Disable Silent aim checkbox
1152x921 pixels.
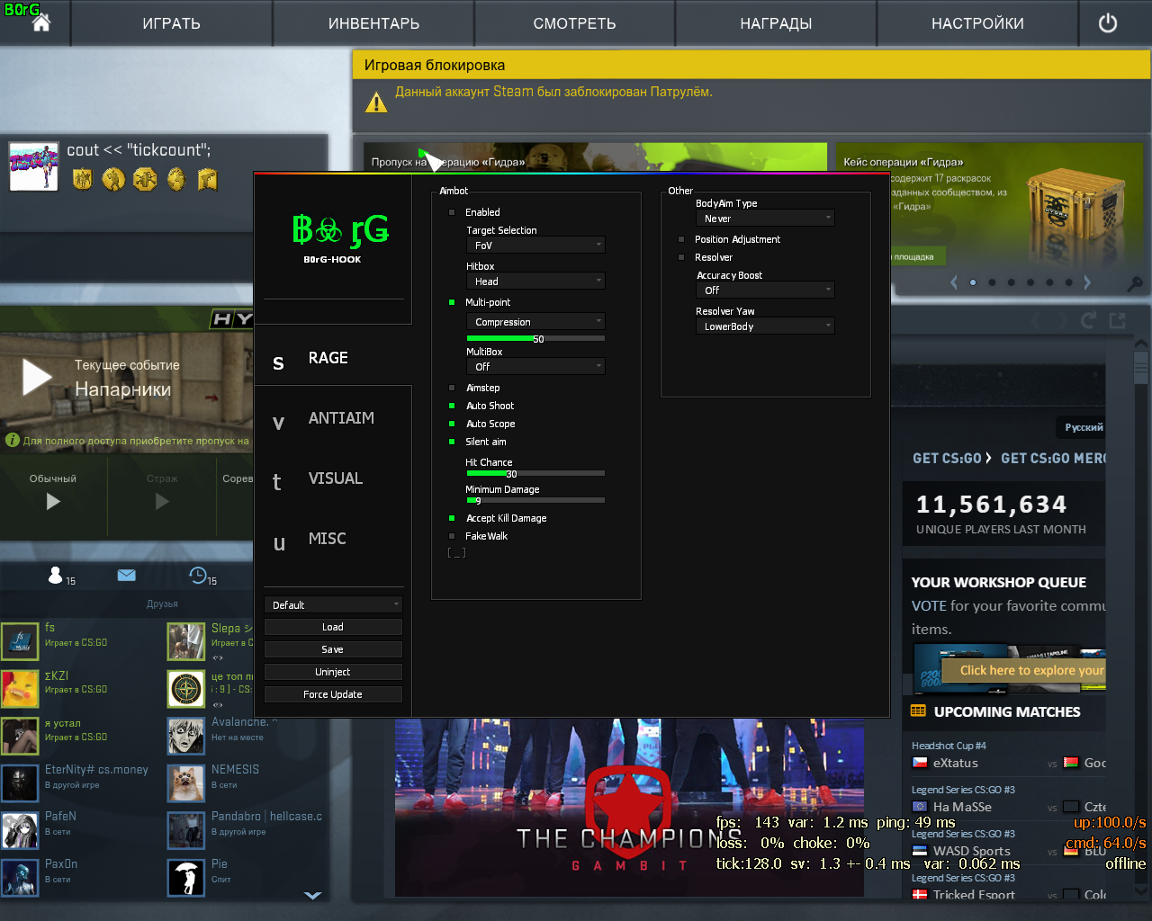pyautogui.click(x=452, y=442)
